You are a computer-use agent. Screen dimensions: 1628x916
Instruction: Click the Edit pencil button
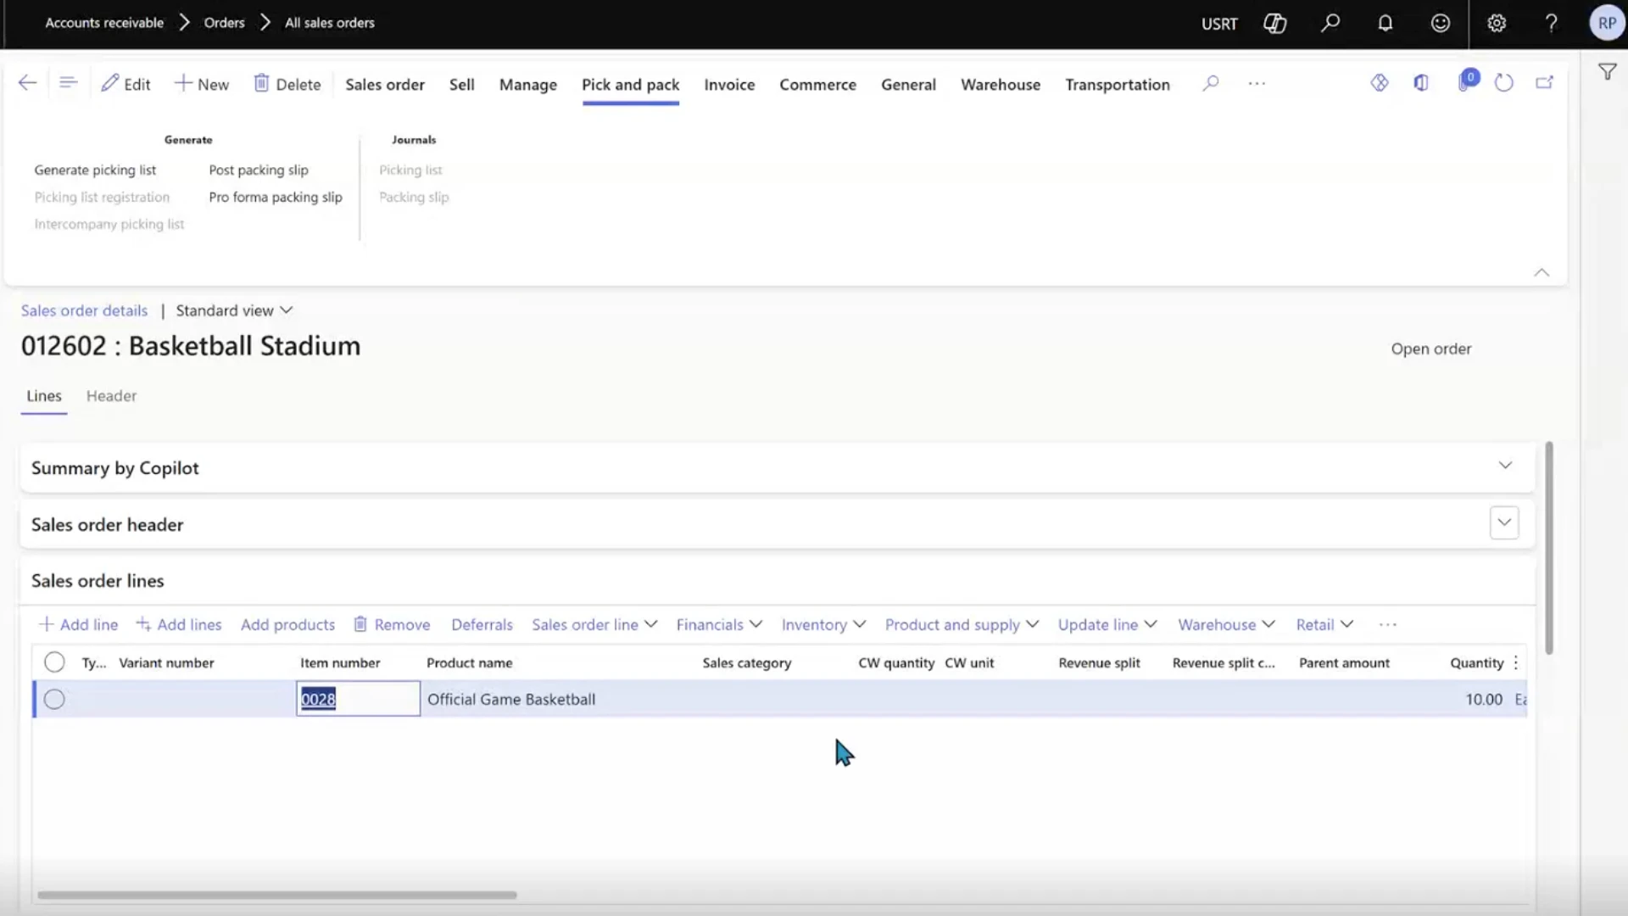click(125, 84)
